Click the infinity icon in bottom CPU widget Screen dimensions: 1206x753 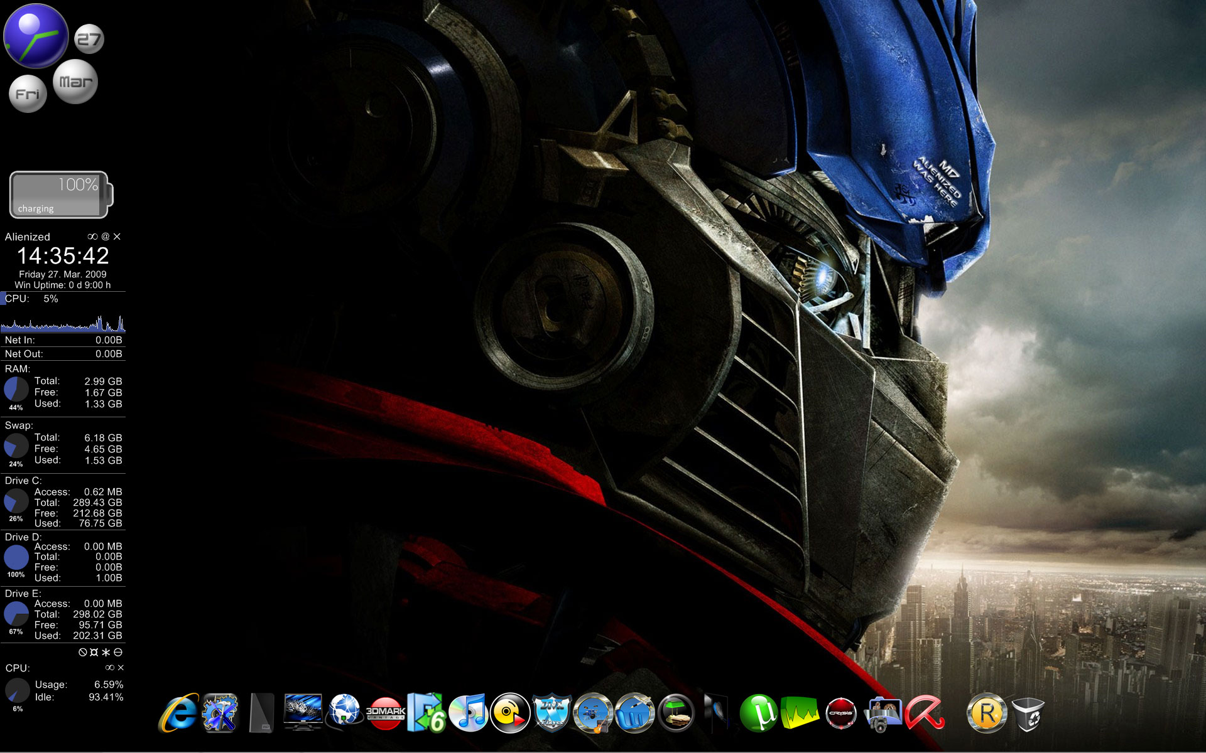click(x=110, y=668)
